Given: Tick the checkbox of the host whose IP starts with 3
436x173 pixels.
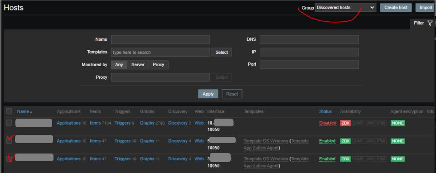Looking at the screenshot, I should point(9,159).
